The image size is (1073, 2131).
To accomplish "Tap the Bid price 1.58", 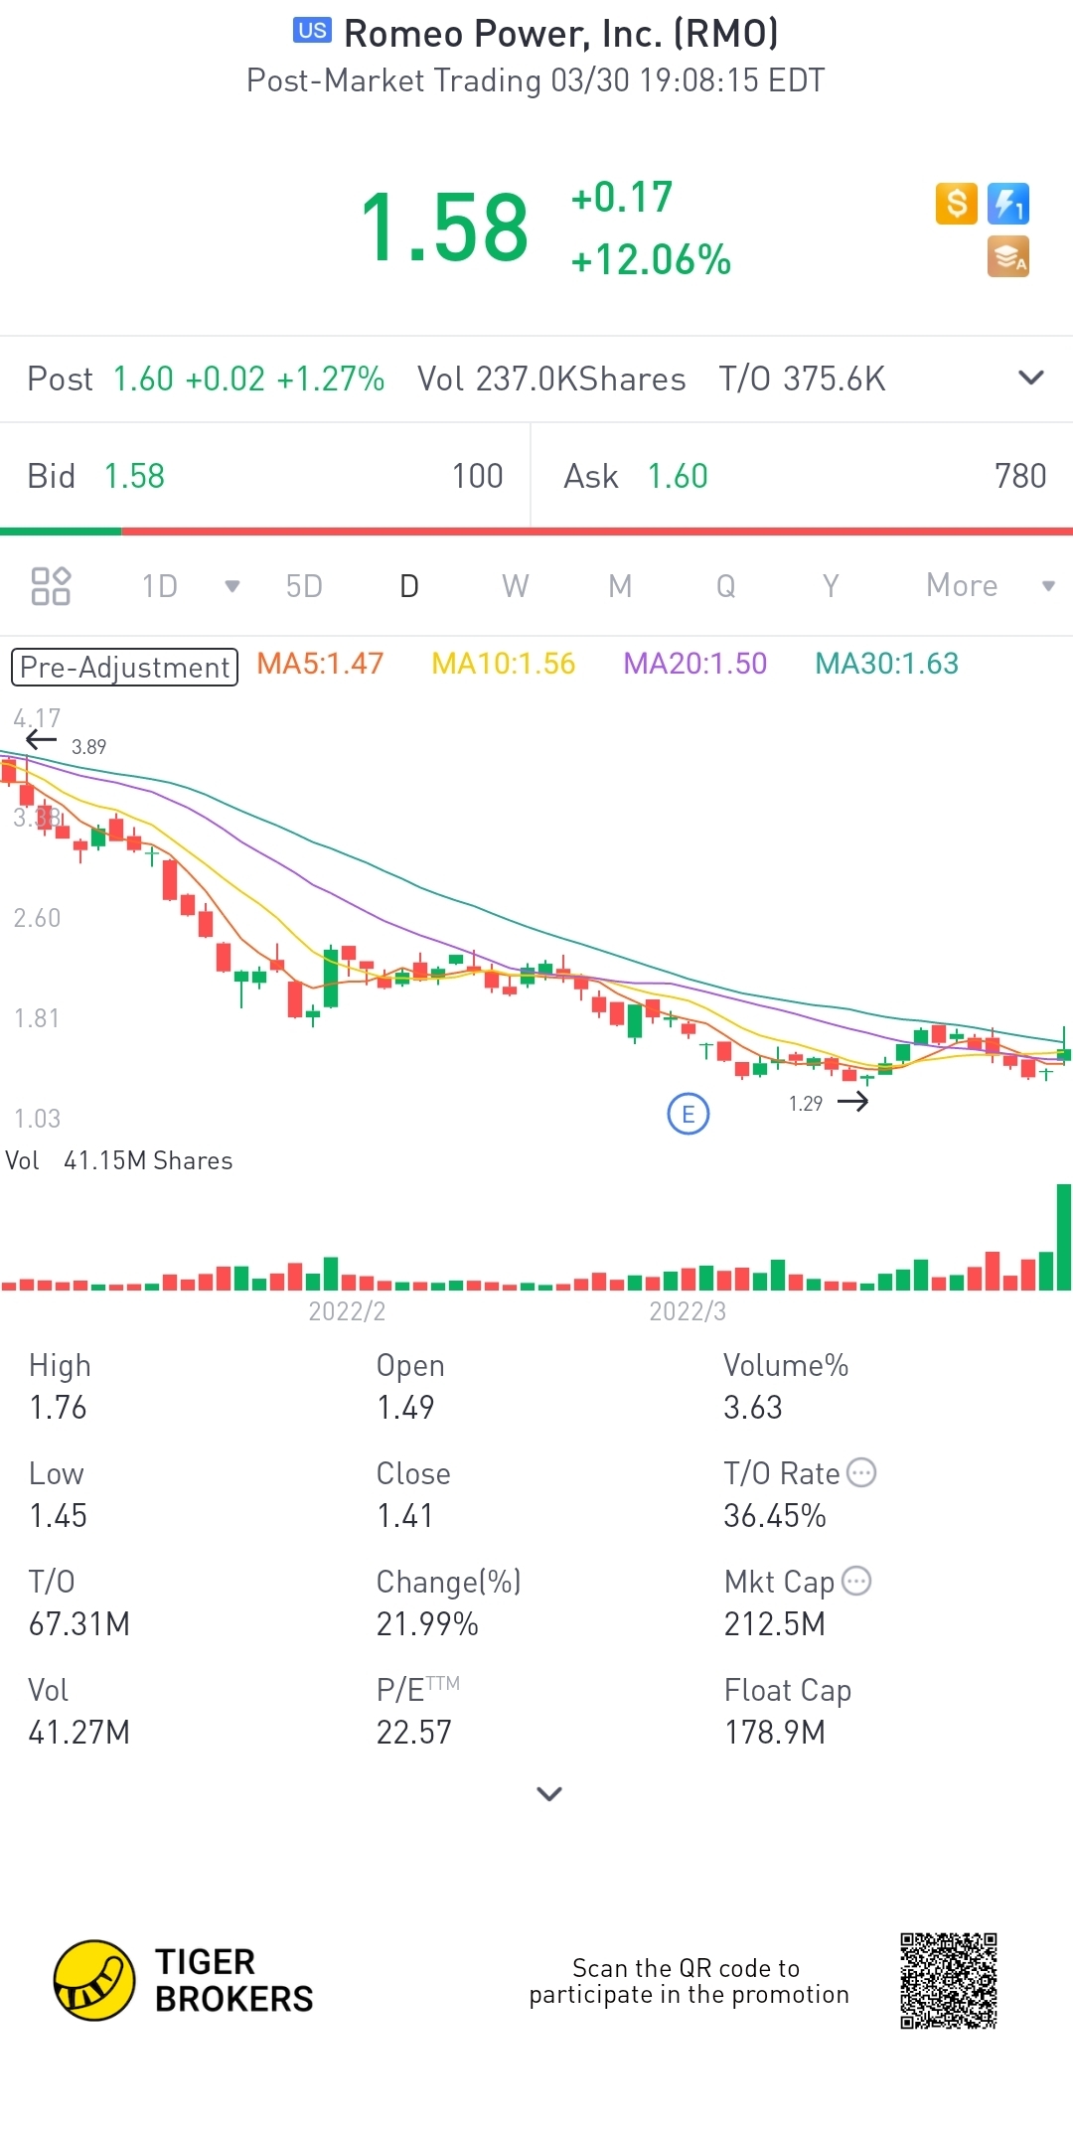I will coord(134,476).
